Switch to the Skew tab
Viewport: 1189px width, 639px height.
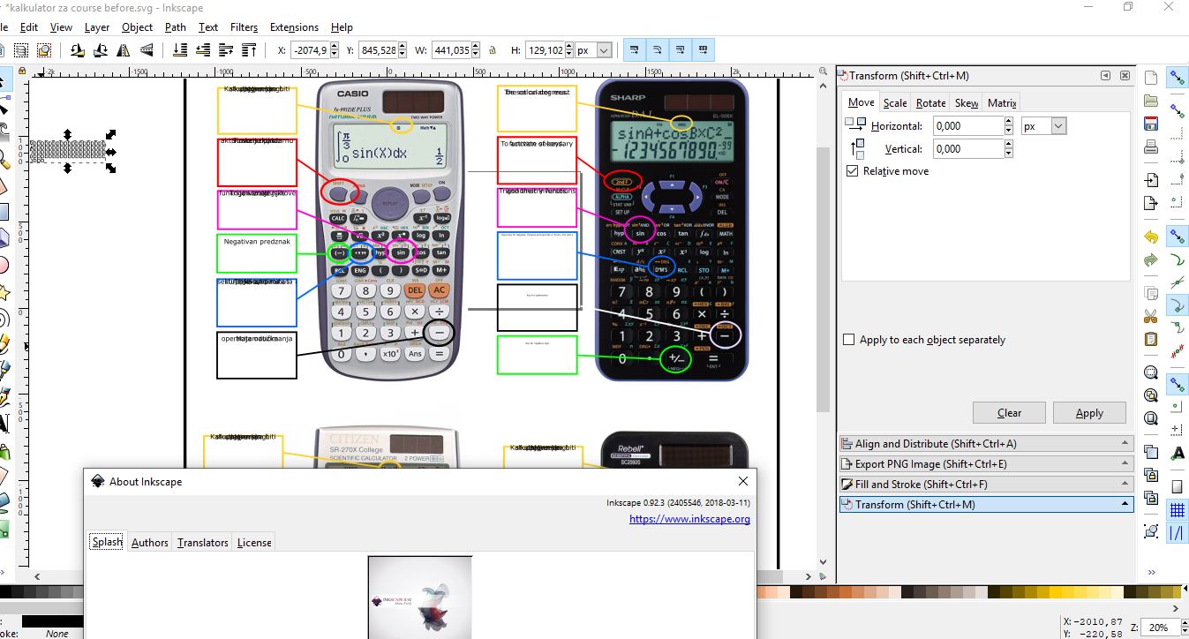point(967,103)
